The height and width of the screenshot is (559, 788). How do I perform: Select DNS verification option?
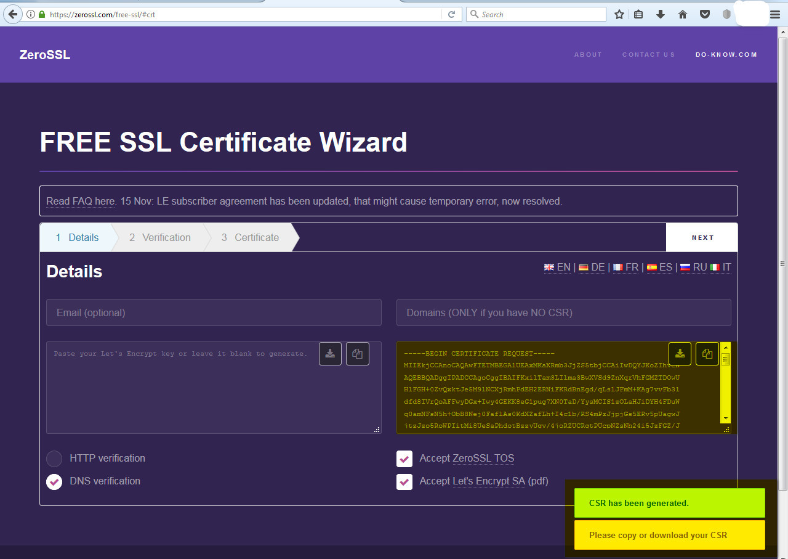pyautogui.click(x=54, y=481)
